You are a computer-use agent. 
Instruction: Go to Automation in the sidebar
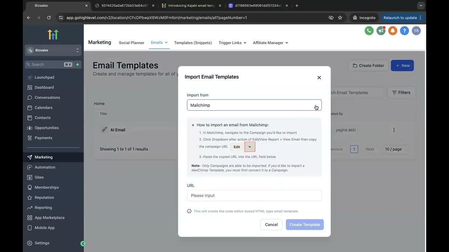45,167
